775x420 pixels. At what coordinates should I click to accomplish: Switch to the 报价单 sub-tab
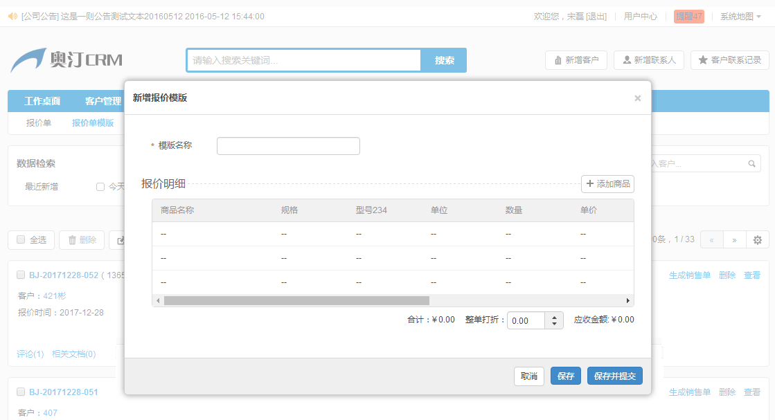click(39, 122)
